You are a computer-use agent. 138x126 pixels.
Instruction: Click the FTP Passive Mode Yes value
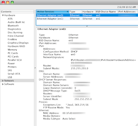click(68, 107)
